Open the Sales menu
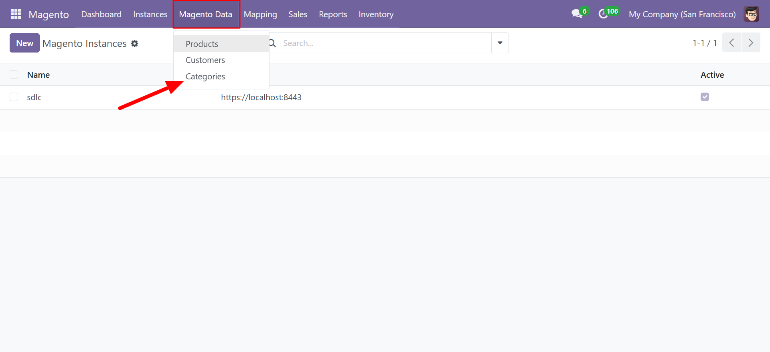The image size is (770, 352). click(x=298, y=14)
